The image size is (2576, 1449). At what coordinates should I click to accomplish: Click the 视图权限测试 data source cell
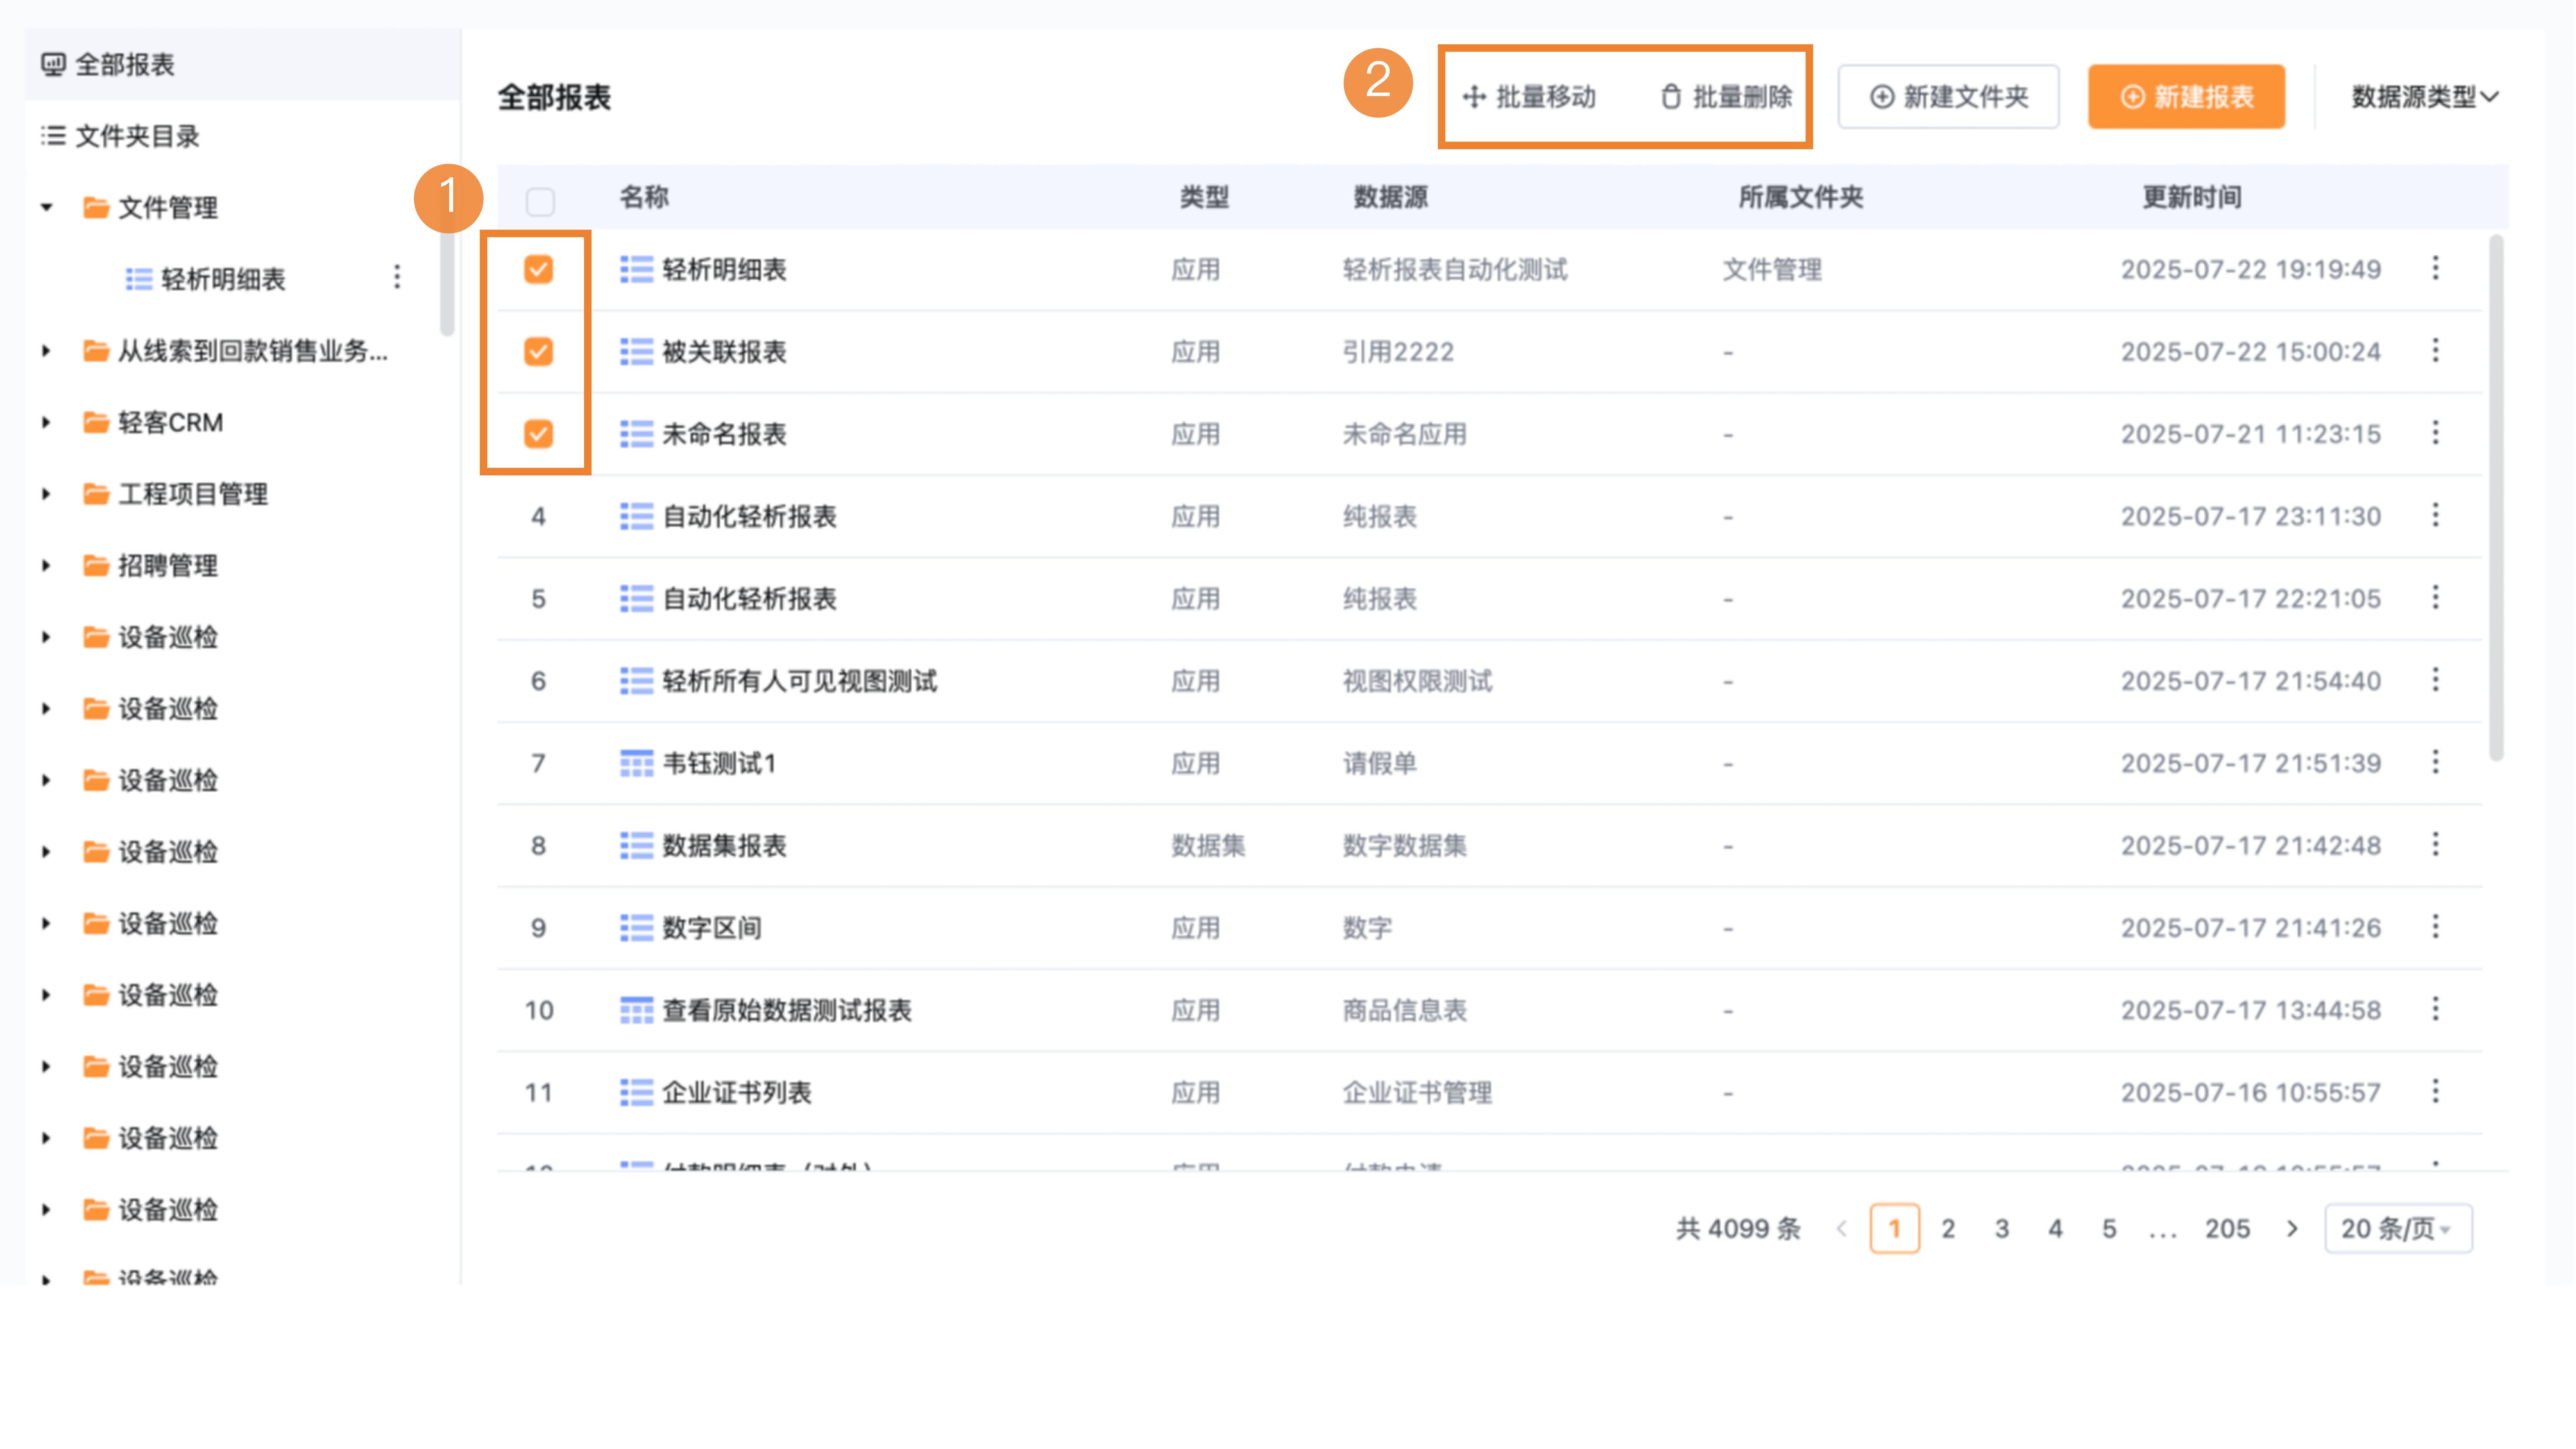[x=1417, y=681]
